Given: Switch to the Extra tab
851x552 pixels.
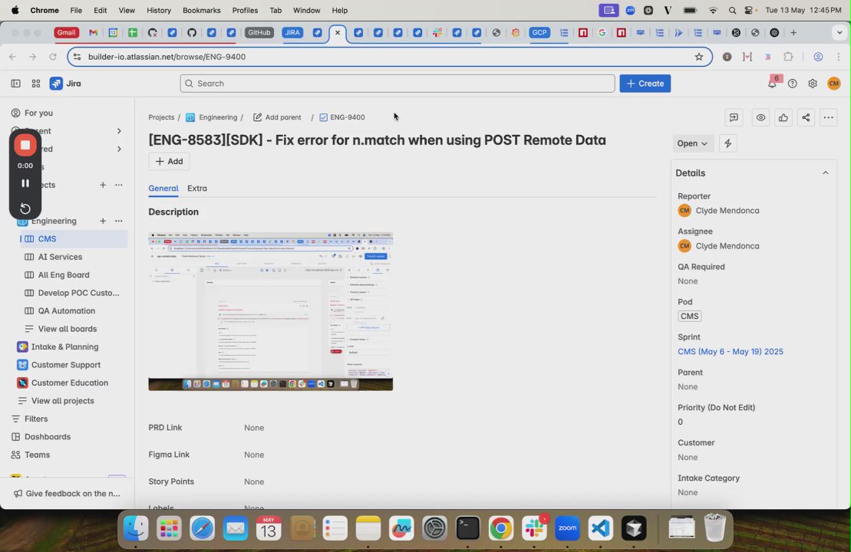Looking at the screenshot, I should 197,188.
